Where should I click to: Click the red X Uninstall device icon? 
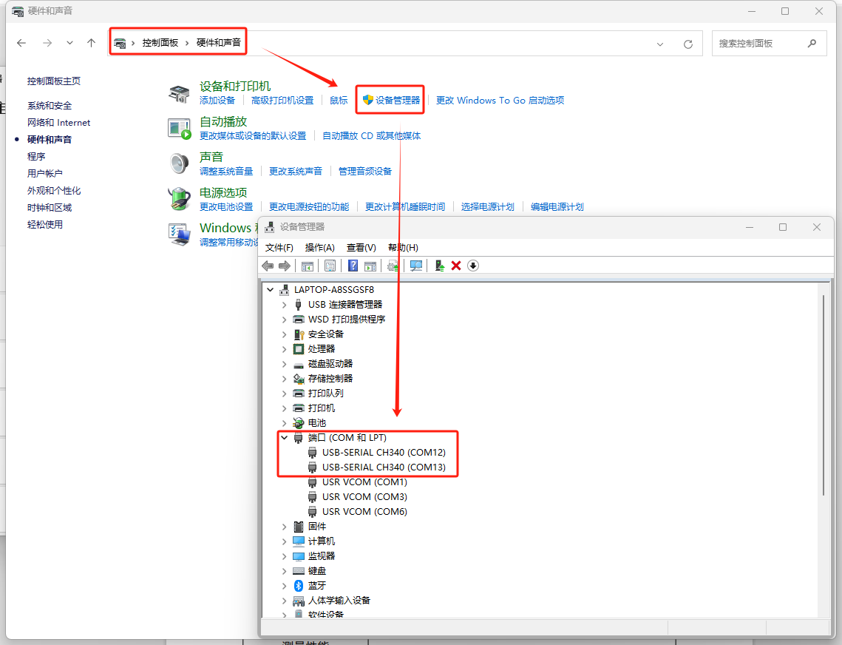[x=456, y=266]
